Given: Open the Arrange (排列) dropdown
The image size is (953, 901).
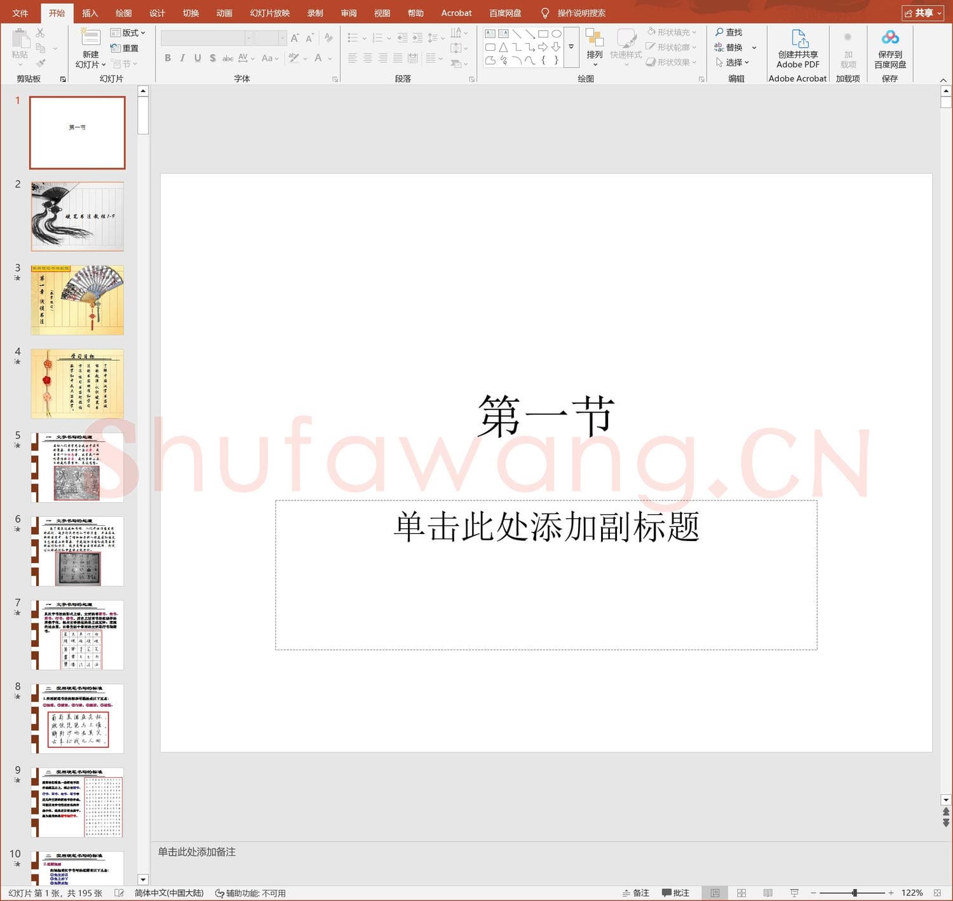Looking at the screenshot, I should coord(595,47).
